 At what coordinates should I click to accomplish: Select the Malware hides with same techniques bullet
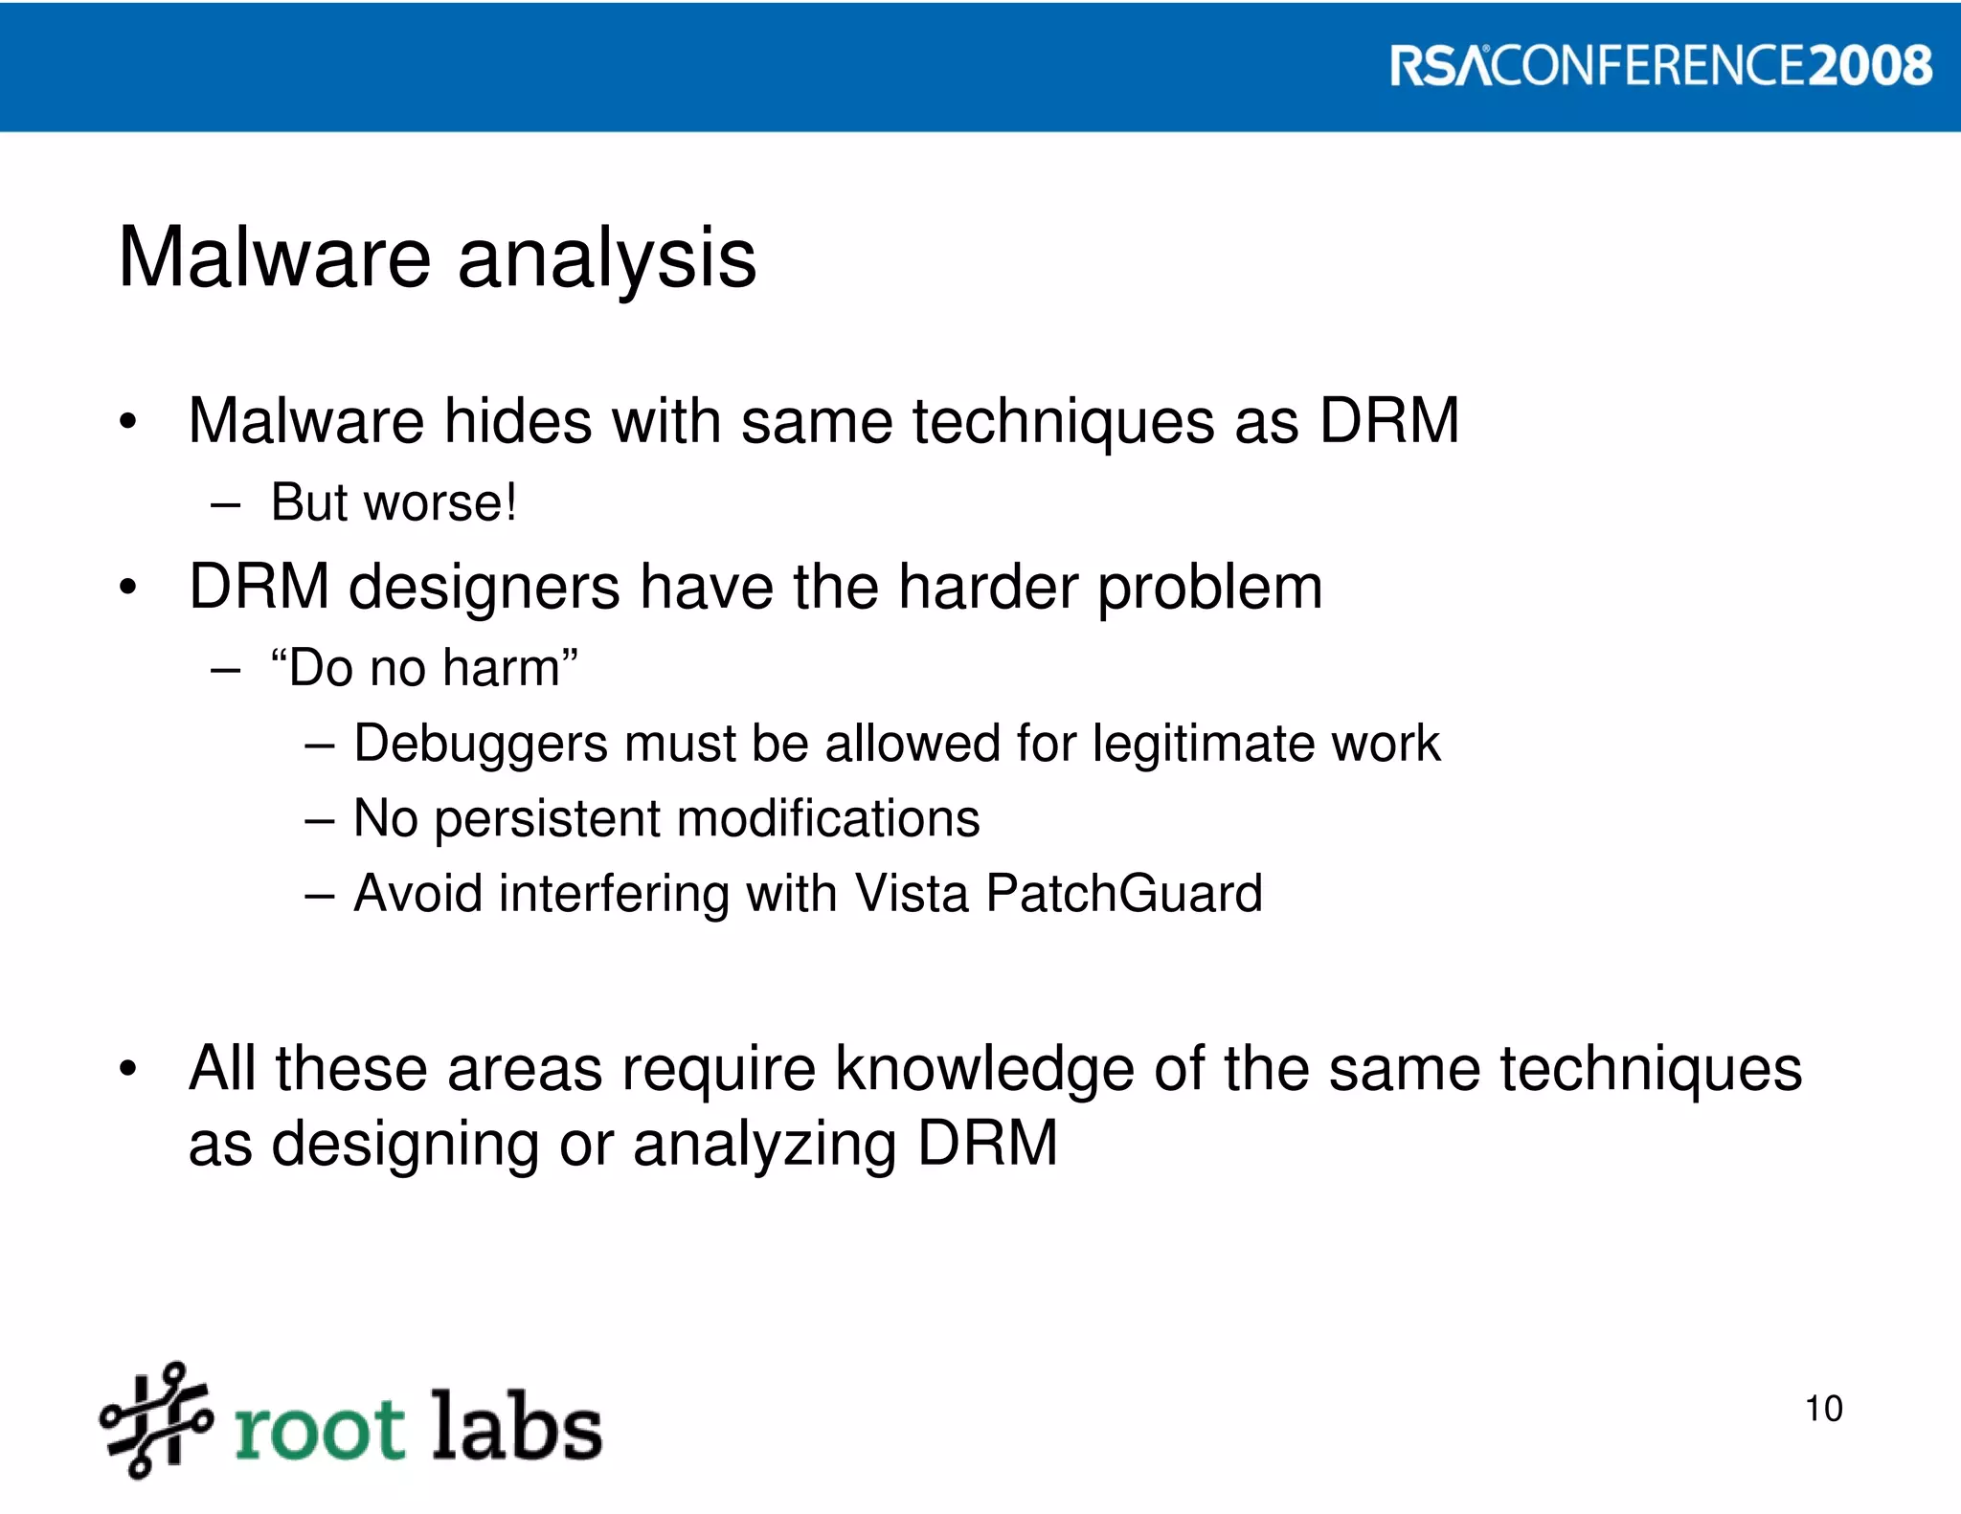click(x=823, y=421)
